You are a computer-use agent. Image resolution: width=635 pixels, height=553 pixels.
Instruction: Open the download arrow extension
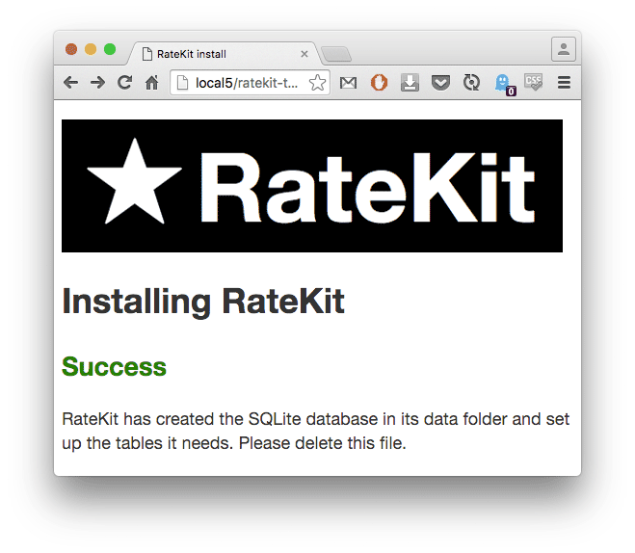coord(410,83)
